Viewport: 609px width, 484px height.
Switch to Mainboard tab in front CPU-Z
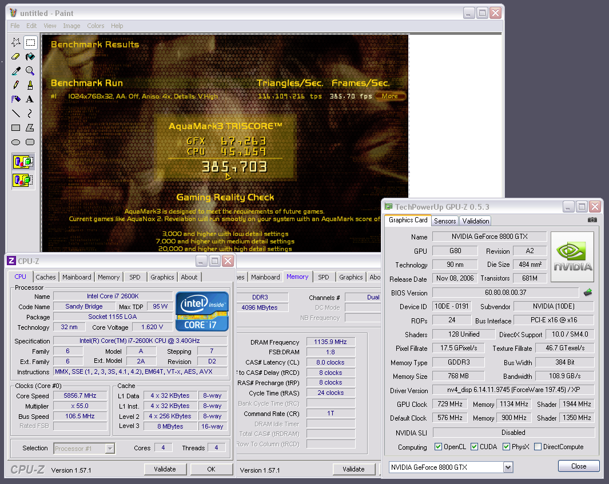tap(77, 277)
